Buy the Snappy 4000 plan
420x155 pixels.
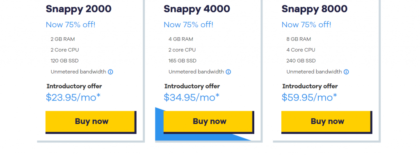(209, 122)
